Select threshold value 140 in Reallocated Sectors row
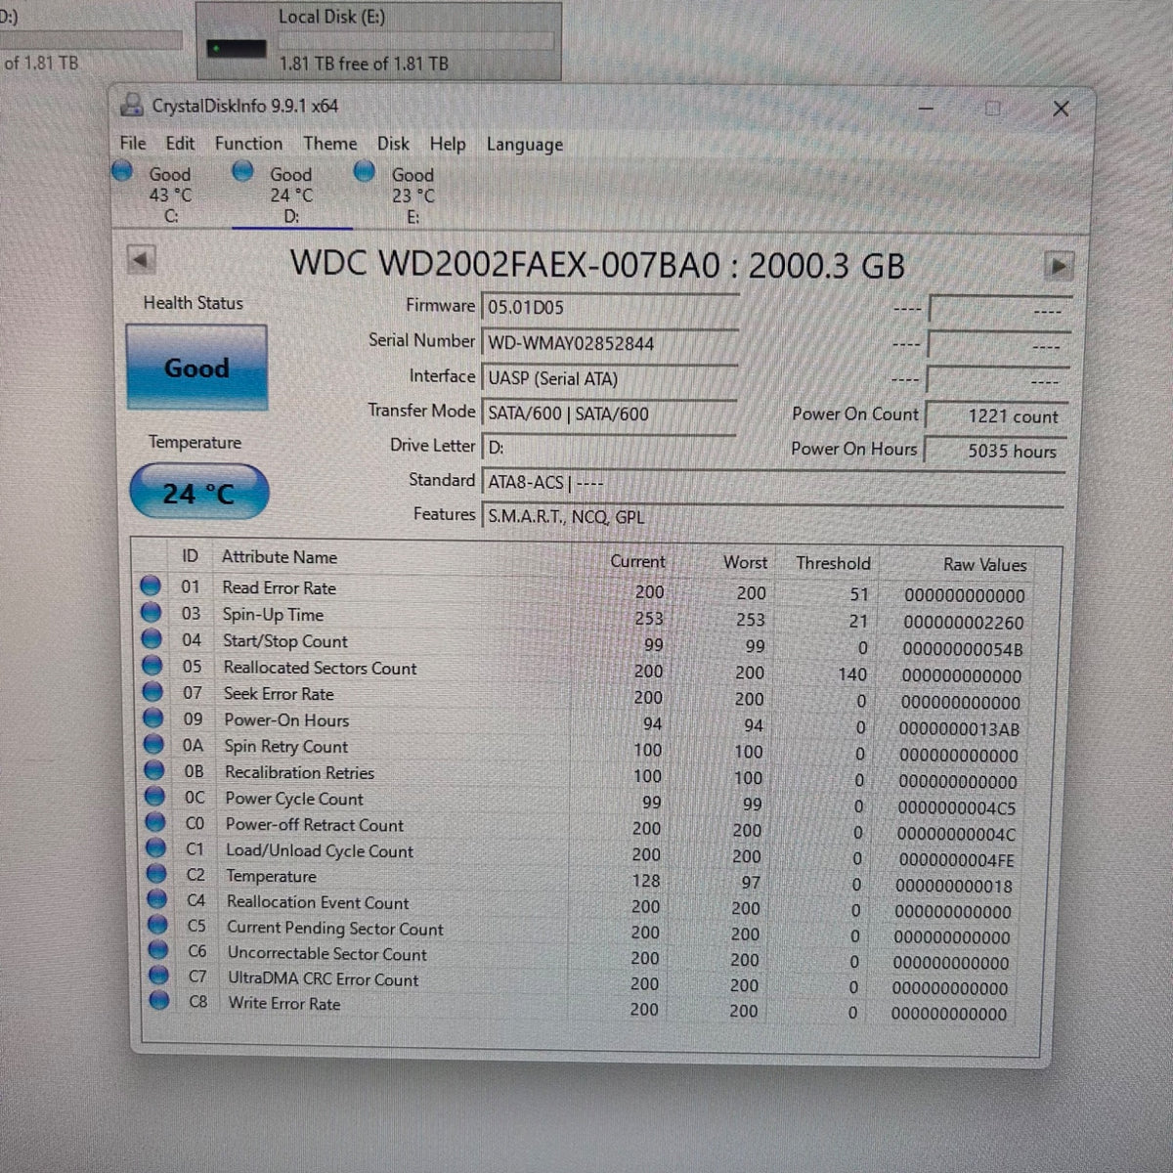The image size is (1173, 1173). point(852,674)
